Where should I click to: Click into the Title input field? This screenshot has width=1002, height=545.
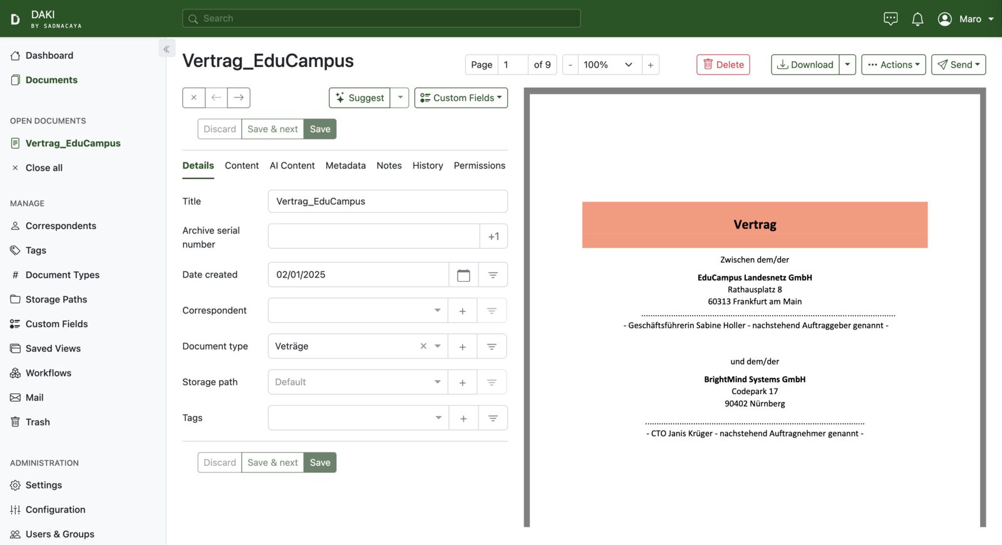(387, 201)
